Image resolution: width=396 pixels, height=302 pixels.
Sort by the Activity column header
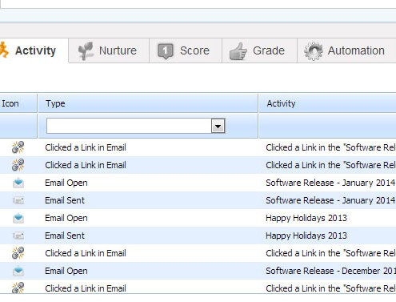coord(327,103)
